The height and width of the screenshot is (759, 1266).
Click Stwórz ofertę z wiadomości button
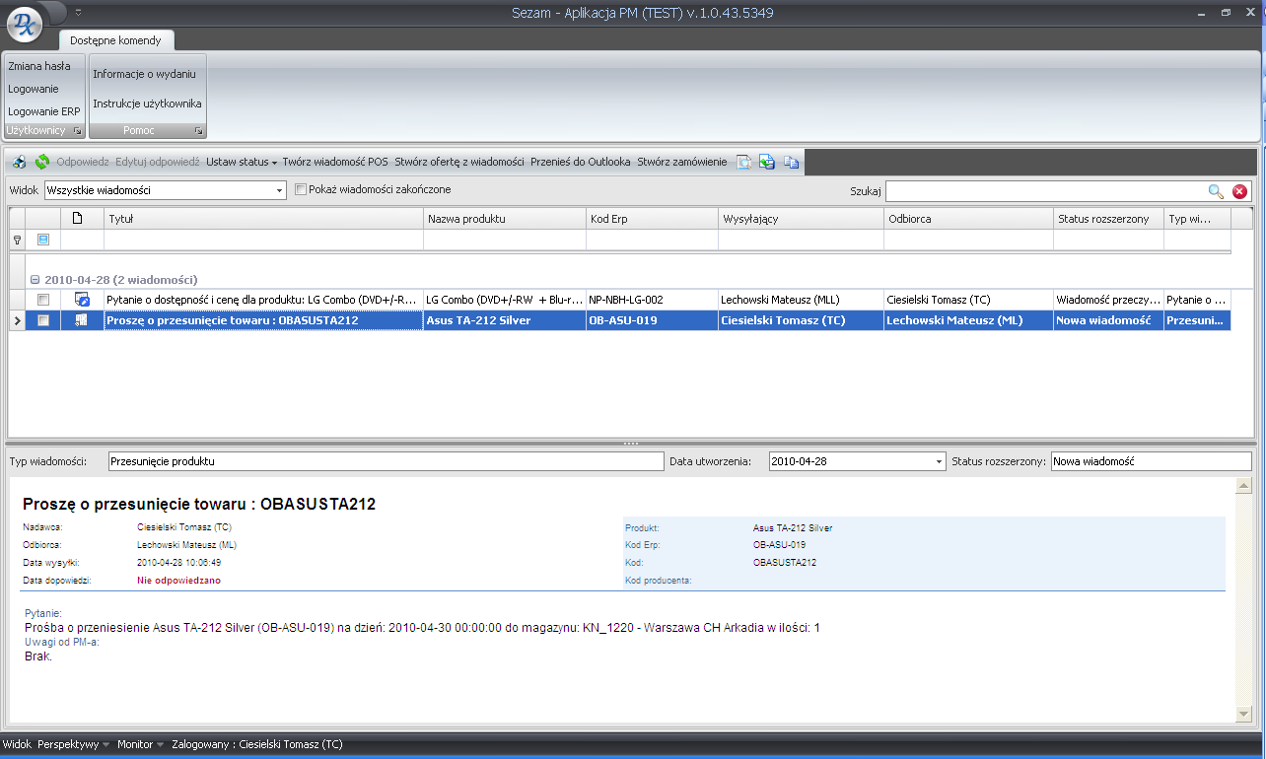[x=459, y=162]
